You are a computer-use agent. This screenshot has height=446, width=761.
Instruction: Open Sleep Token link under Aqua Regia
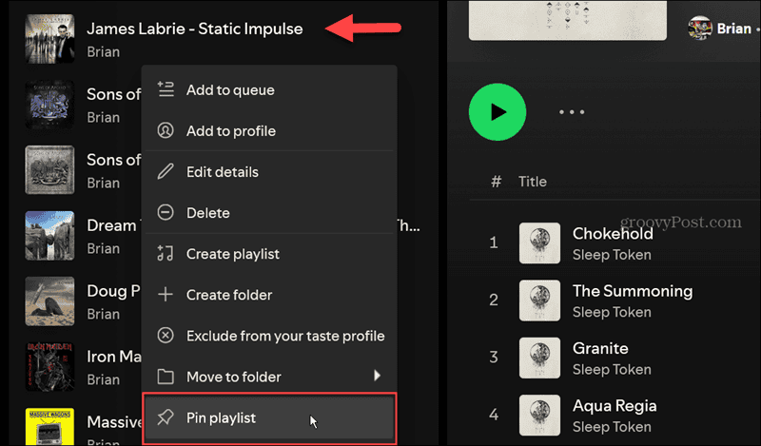612,427
